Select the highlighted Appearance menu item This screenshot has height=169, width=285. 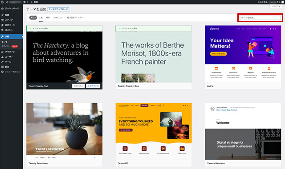click(12, 36)
